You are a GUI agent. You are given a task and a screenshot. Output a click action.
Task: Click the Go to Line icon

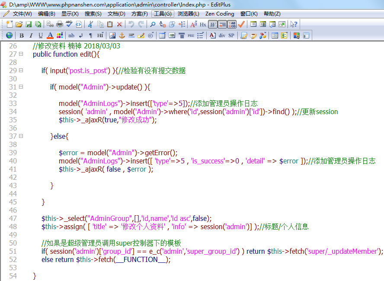tap(182, 24)
